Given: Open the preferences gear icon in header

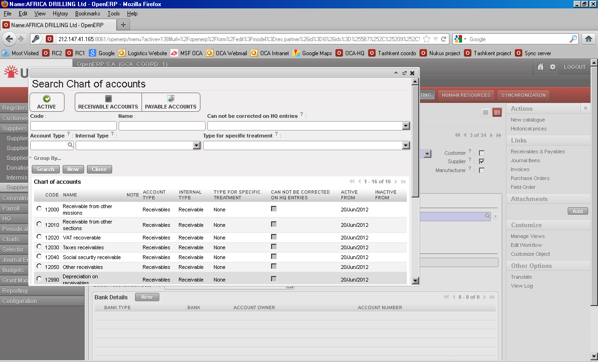Looking at the screenshot, I should [x=553, y=67].
